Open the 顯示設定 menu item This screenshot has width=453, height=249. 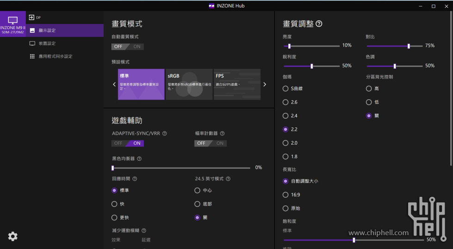click(x=65, y=30)
